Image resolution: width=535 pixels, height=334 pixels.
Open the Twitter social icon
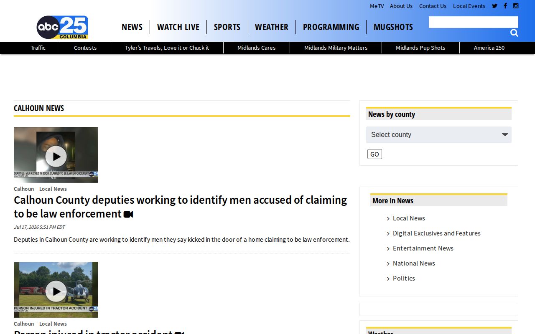point(495,6)
